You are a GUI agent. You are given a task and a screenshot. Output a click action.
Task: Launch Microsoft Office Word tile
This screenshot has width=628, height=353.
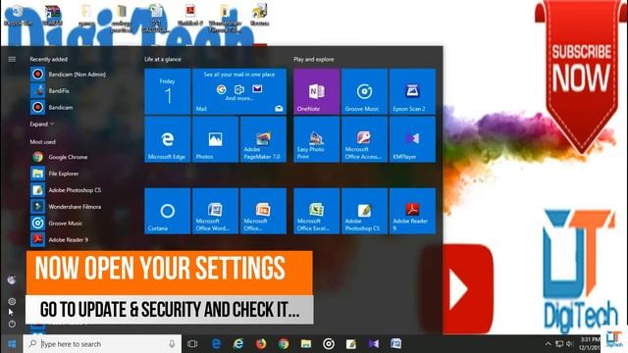click(x=216, y=211)
